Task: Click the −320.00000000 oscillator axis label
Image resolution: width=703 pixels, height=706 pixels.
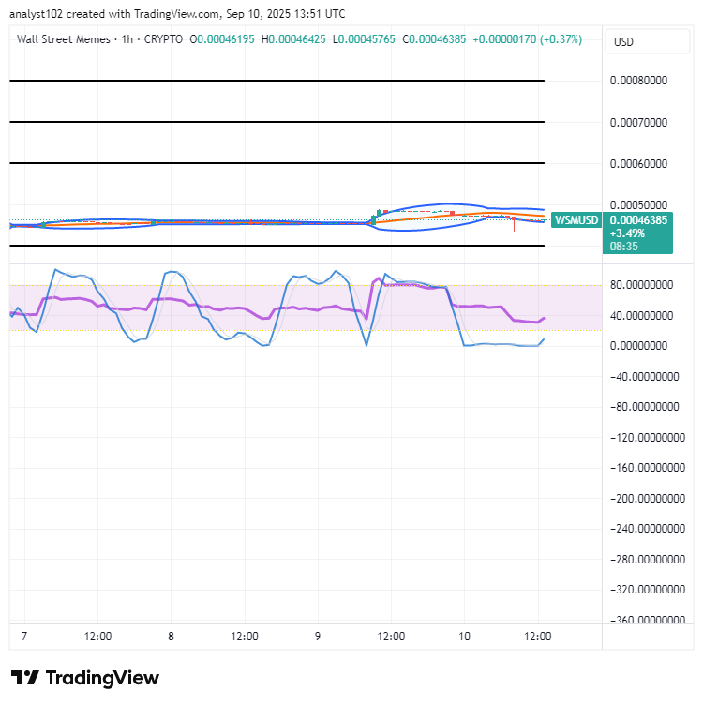Action: (647, 590)
